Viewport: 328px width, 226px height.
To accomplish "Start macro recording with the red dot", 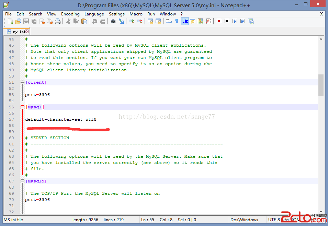I will point(219,21).
